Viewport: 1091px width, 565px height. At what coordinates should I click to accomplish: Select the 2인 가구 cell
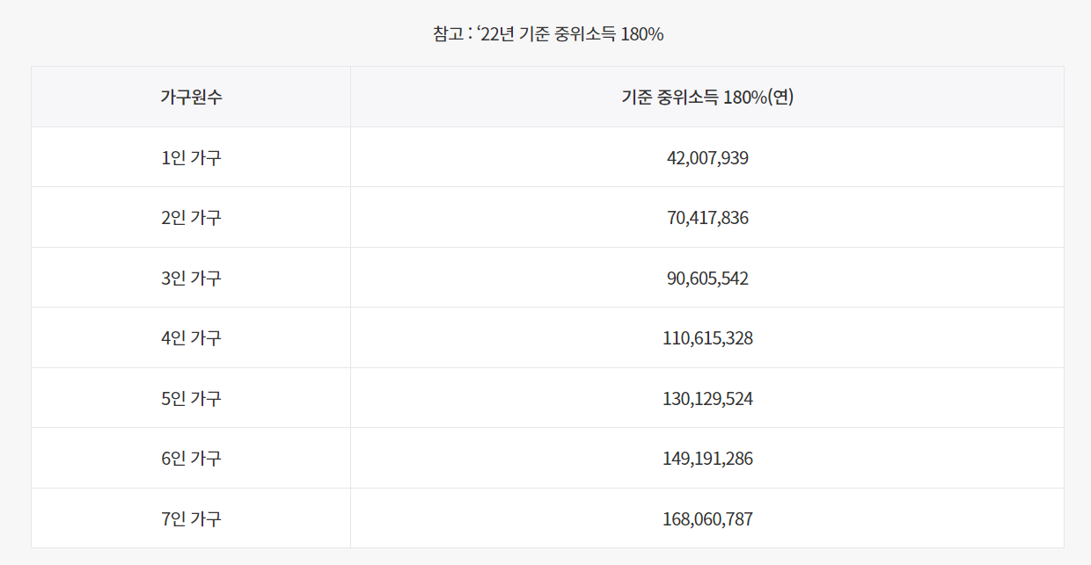pos(190,217)
